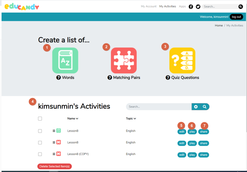Click the magnifier button in activities search

pyautogui.click(x=205, y=107)
